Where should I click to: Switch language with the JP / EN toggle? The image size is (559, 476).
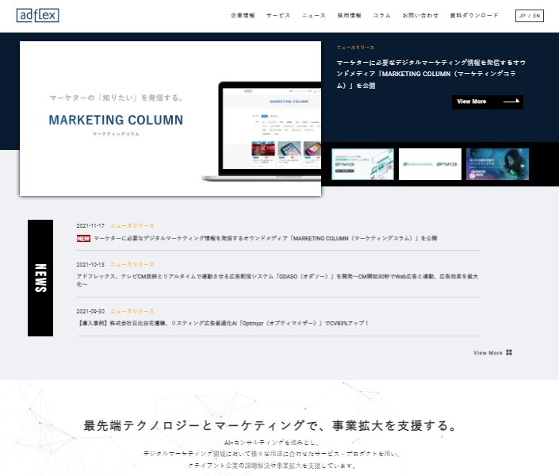(529, 15)
